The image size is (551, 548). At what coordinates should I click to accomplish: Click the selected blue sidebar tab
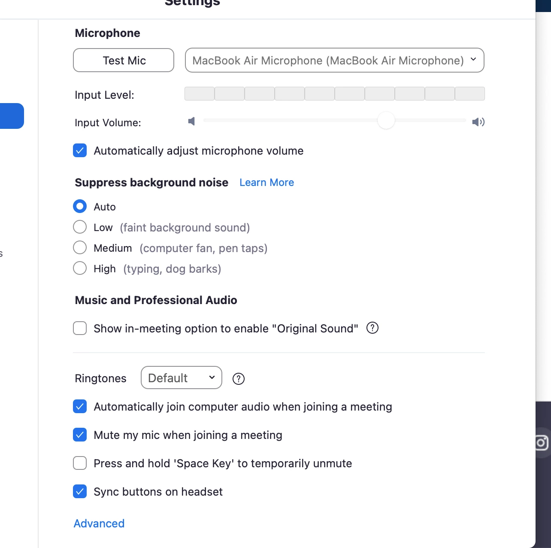(12, 116)
